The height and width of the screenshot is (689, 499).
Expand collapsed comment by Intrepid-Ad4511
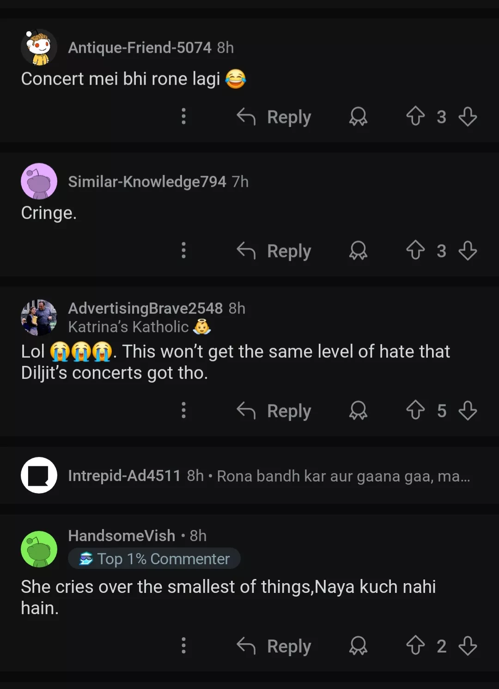point(268,476)
